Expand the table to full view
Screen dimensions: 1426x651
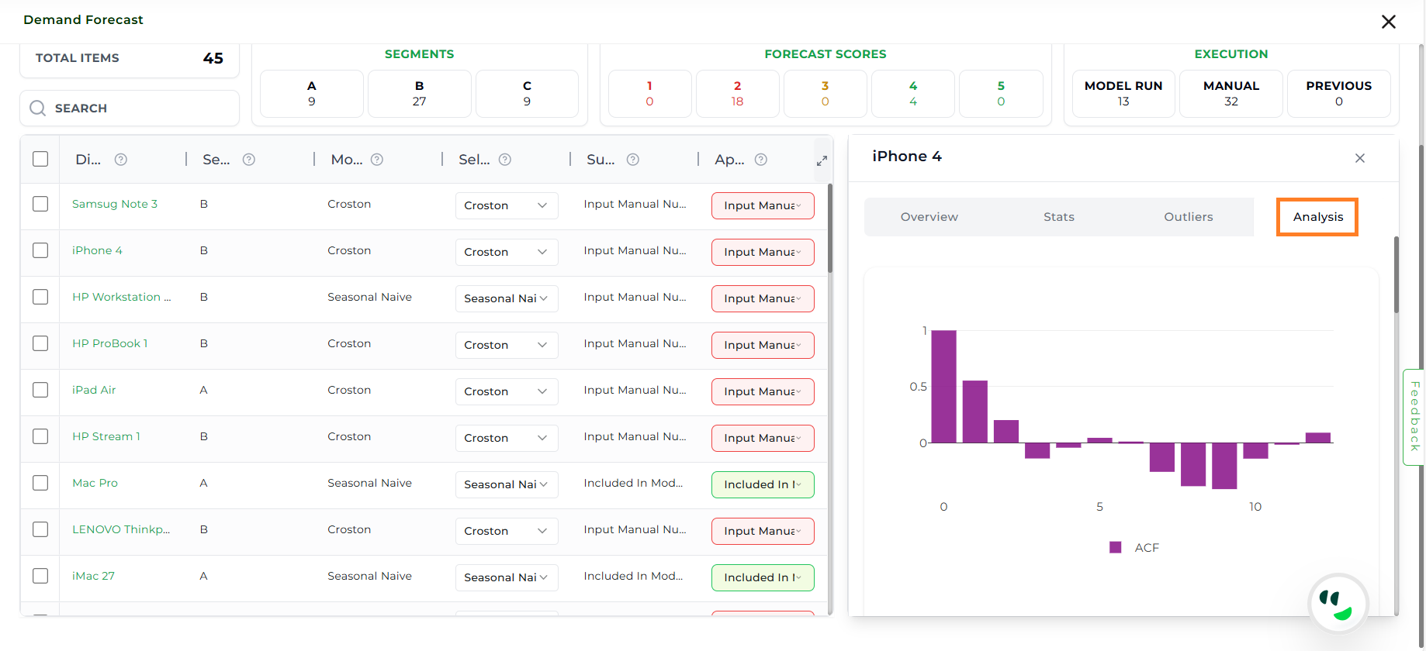822,160
